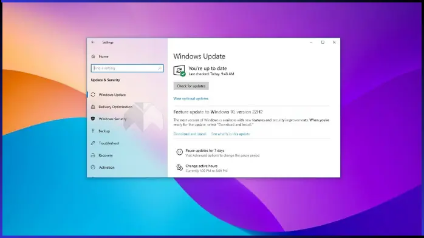Select the Windows Update sync icon
The width and height of the screenshot is (424, 238).
pyautogui.click(x=93, y=95)
